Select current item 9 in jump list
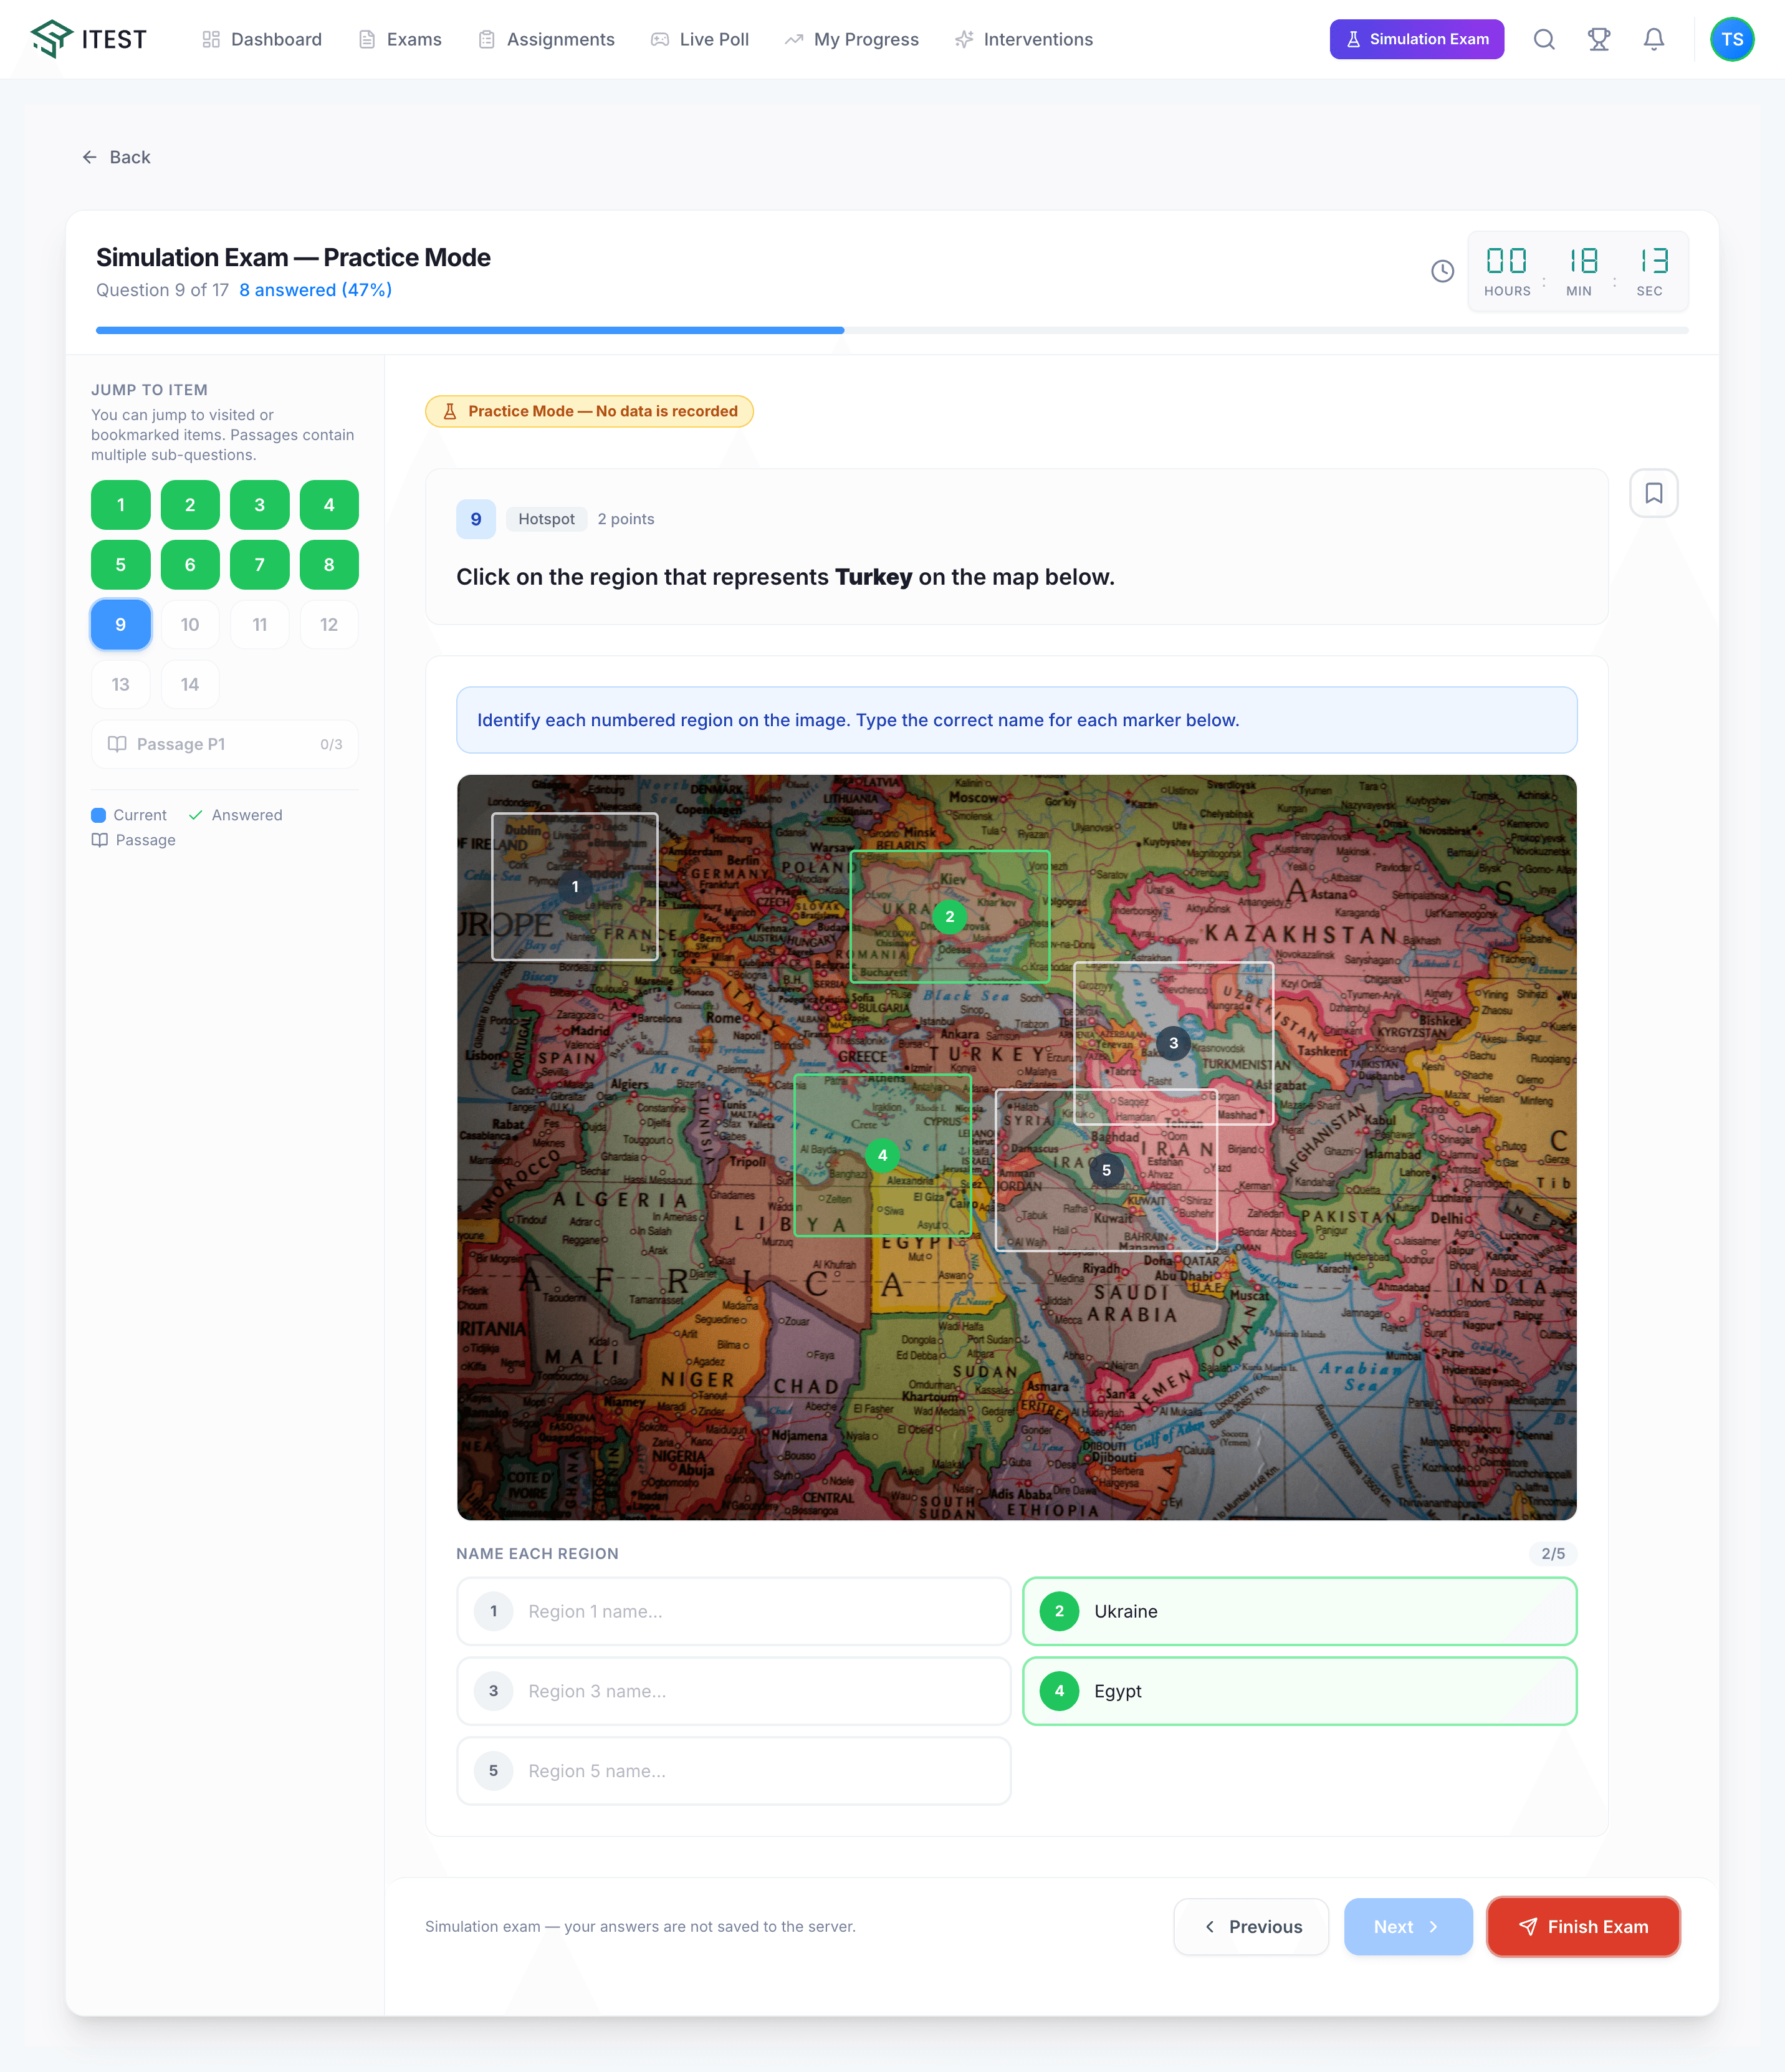Image resolution: width=1785 pixels, height=2072 pixels. pyautogui.click(x=121, y=625)
